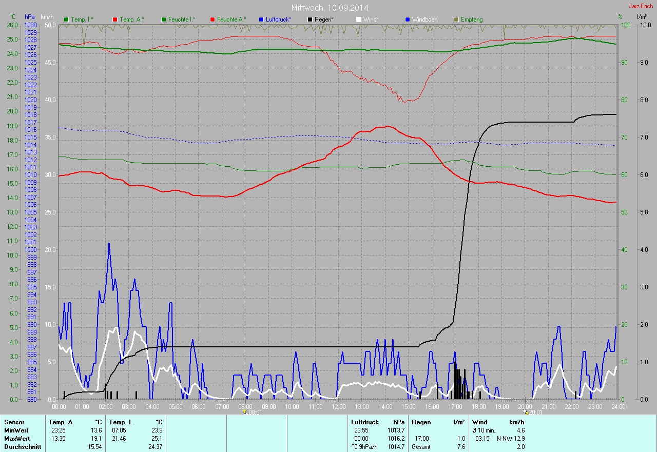Click the "21:46" indoor maximum time
Image resolution: width=657 pixels, height=452 pixels.
point(119,439)
